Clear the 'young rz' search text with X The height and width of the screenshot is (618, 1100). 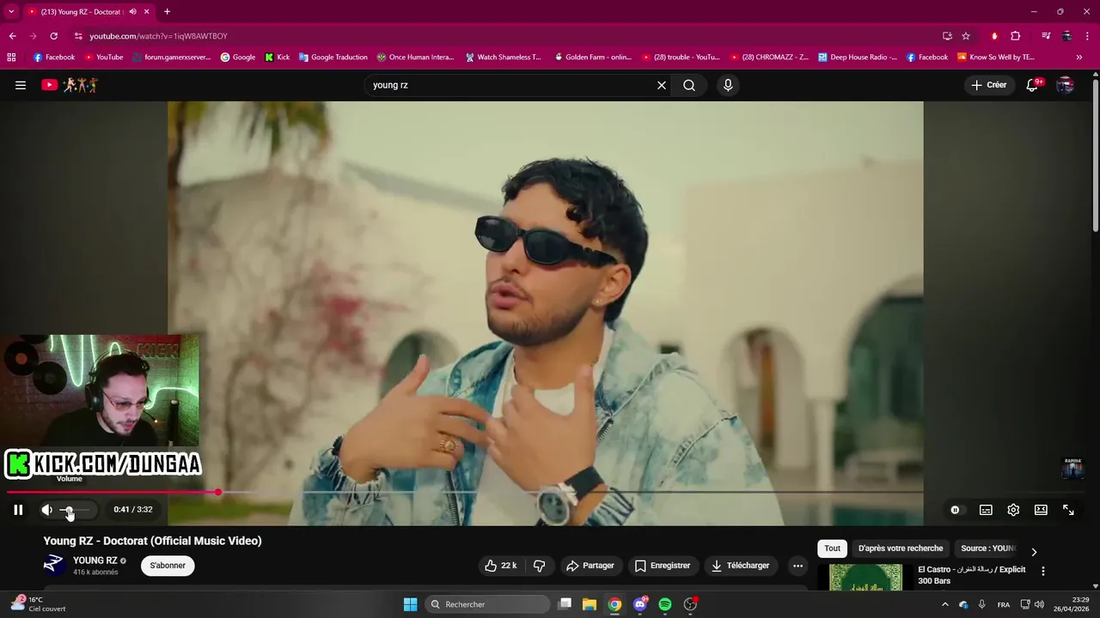(662, 85)
